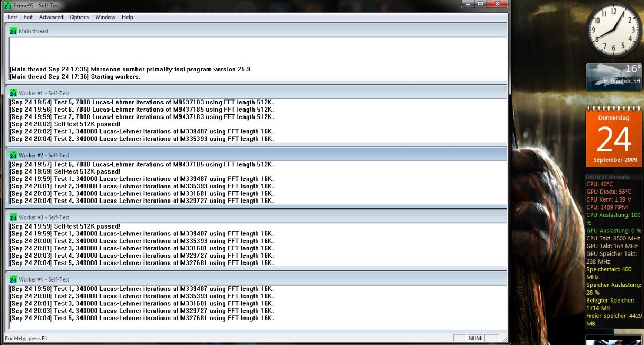Click Worker #2 Test 4 M329727 line

click(142, 201)
